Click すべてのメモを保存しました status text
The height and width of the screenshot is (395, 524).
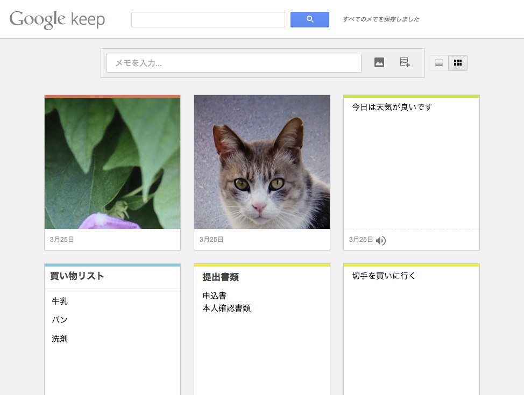(x=380, y=19)
